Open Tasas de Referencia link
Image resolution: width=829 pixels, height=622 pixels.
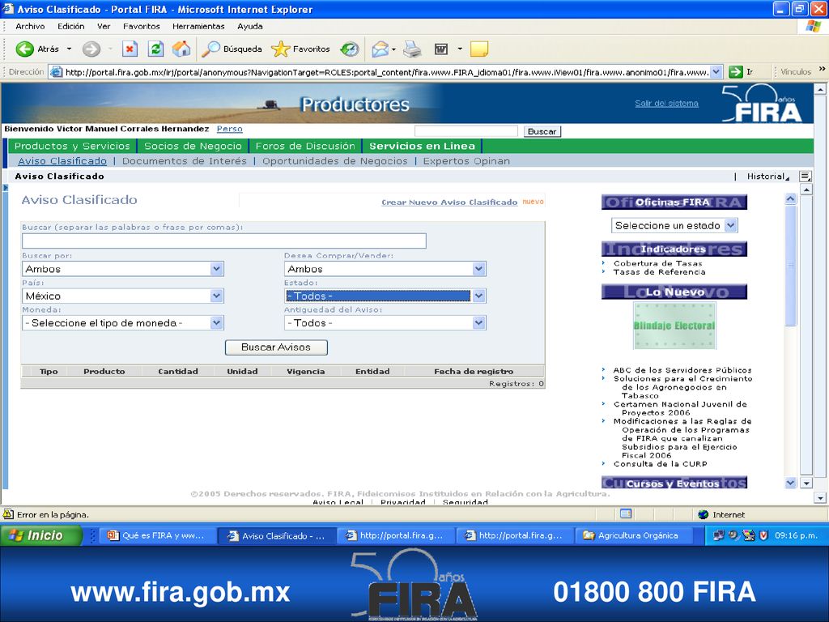[x=659, y=272]
